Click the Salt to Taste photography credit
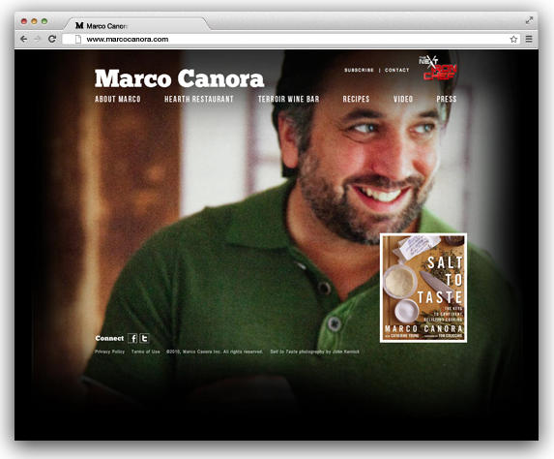Image resolution: width=554 pixels, height=459 pixels. click(315, 352)
